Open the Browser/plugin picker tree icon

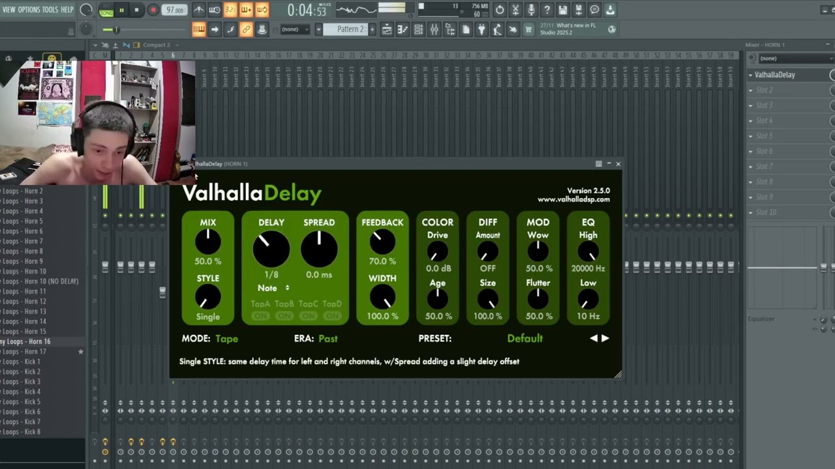pos(450,29)
